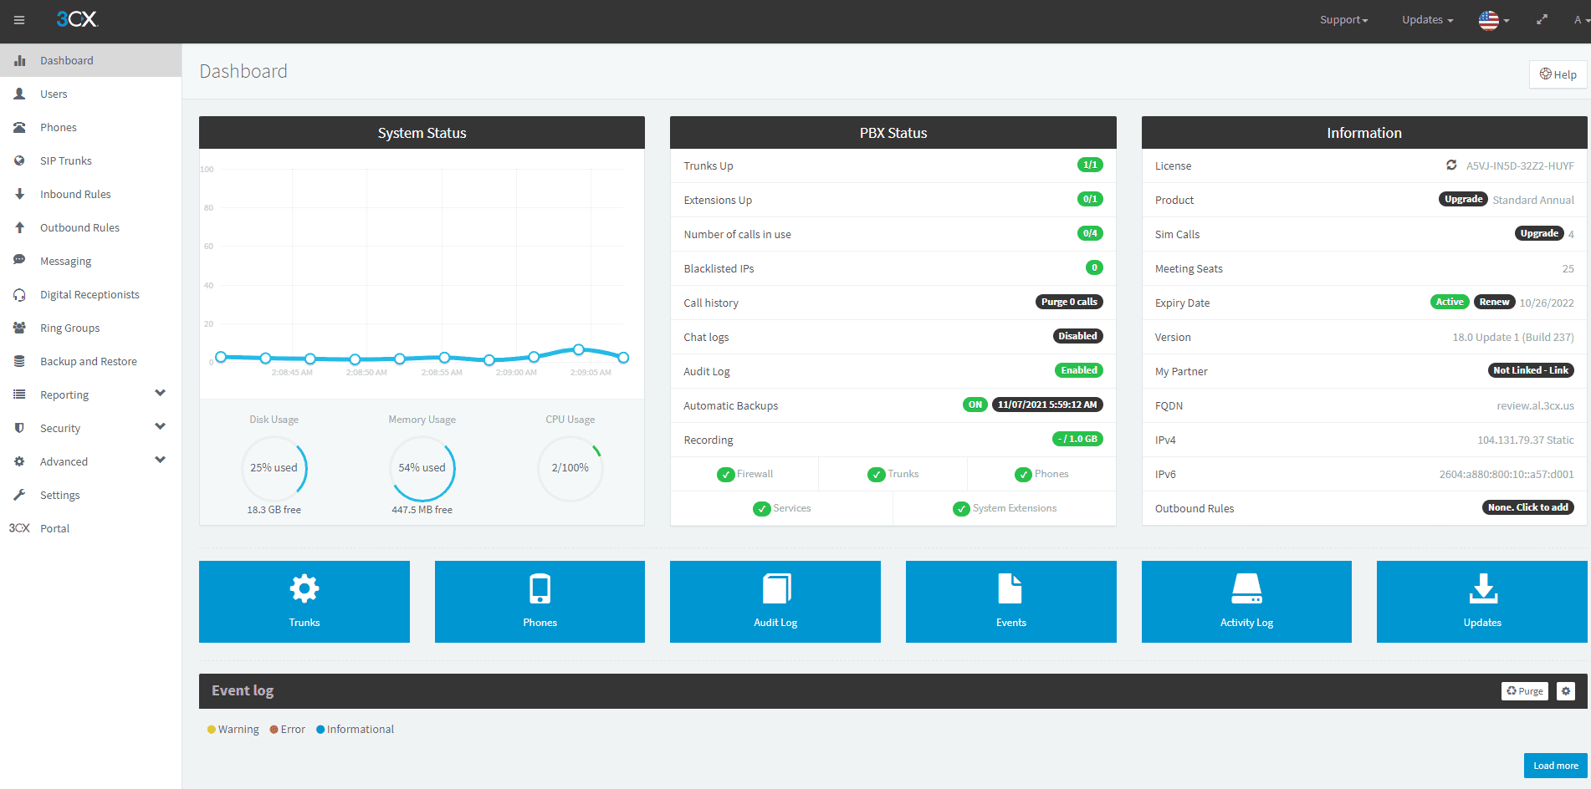Click the System Extensions check icon
The image size is (1591, 789).
(x=961, y=509)
